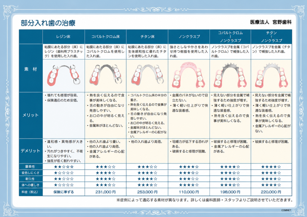Screen dimensions: 307x217
Task: Click the メリット row header
Action: (31, 115)
